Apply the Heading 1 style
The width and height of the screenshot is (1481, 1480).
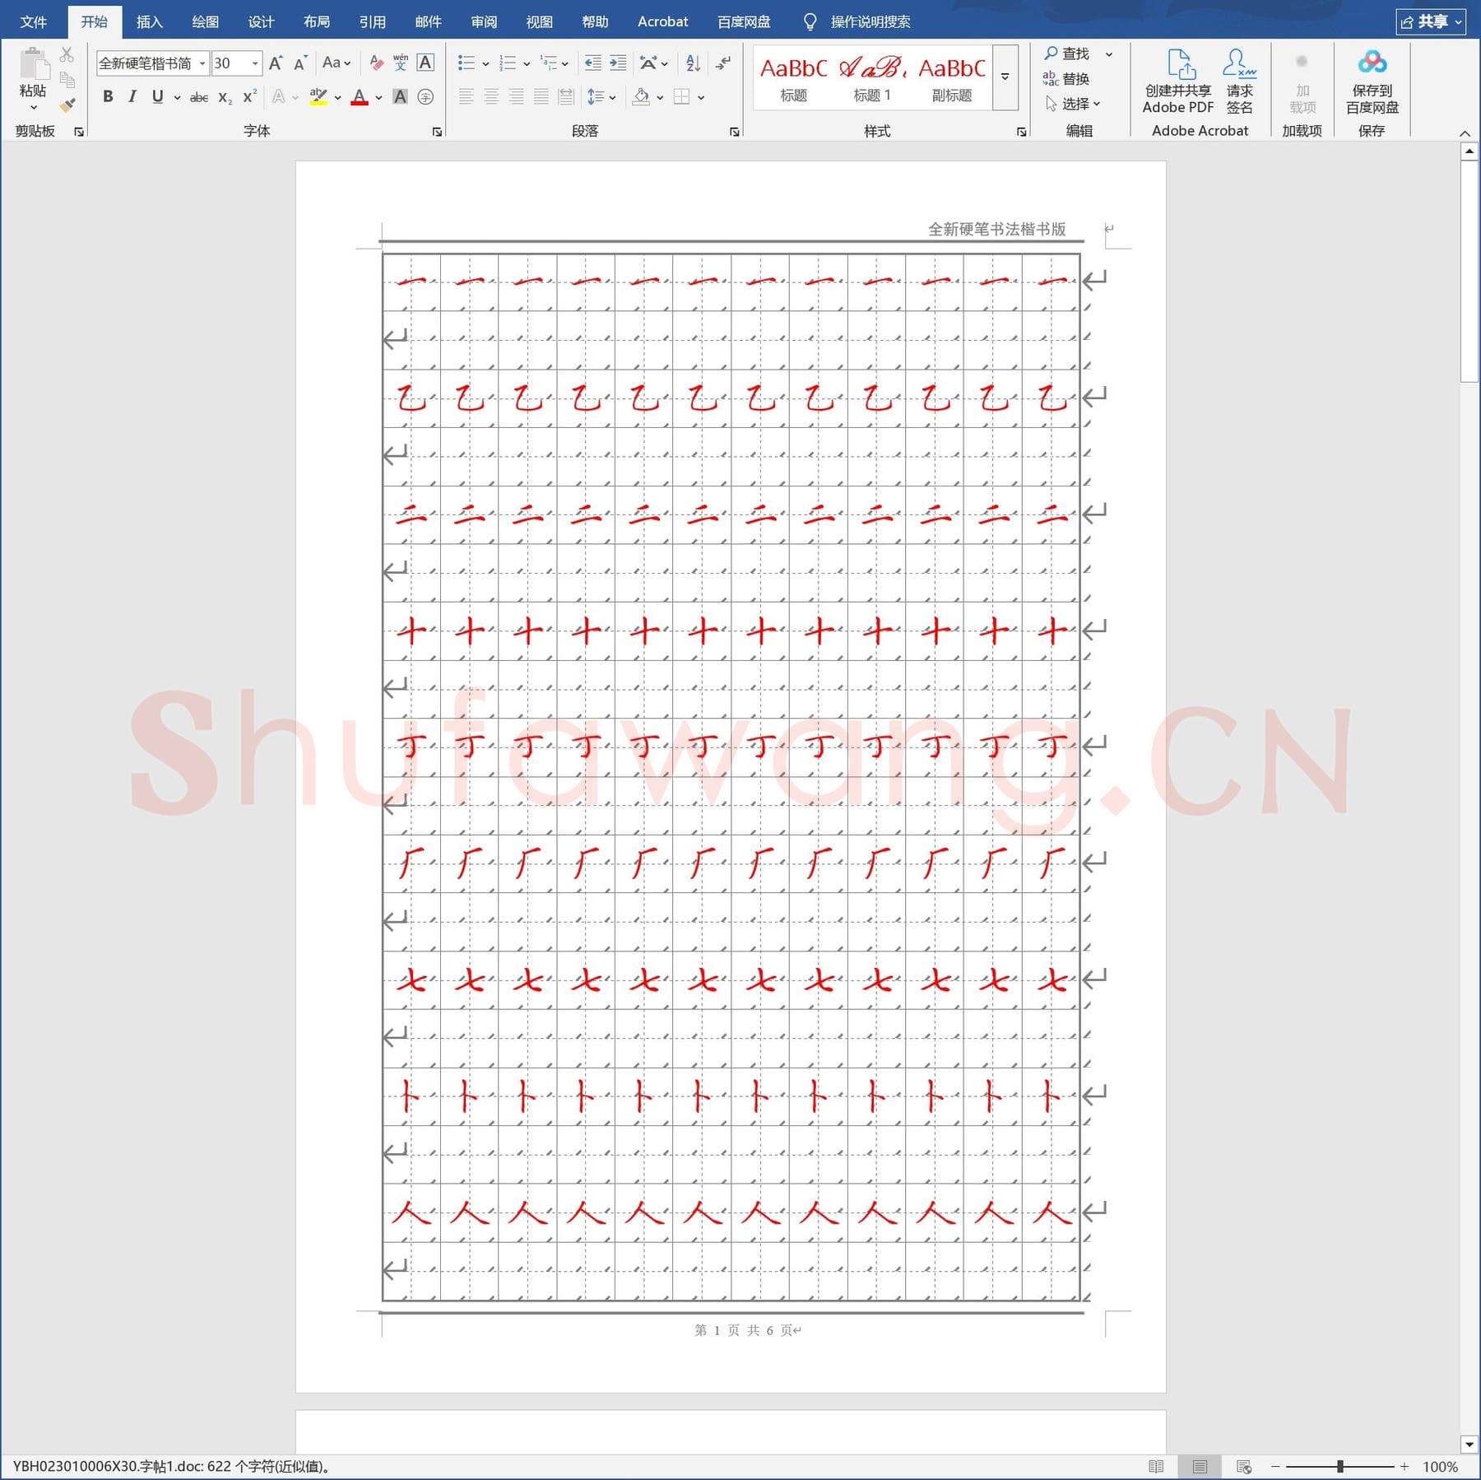(871, 77)
